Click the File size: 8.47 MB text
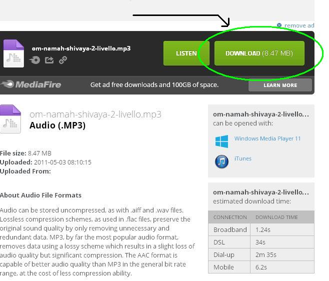 [x=25, y=153]
